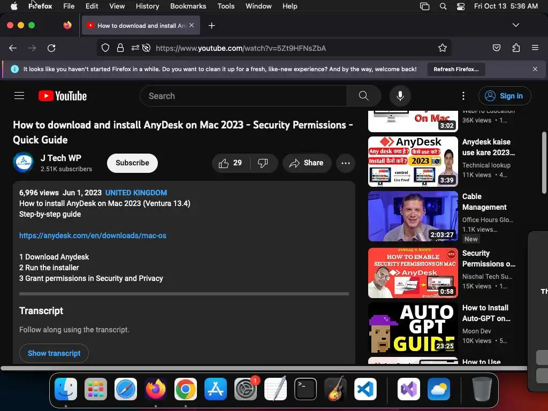The height and width of the screenshot is (411, 548).
Task: Open Launchpad from the Dock
Action: (x=95, y=389)
